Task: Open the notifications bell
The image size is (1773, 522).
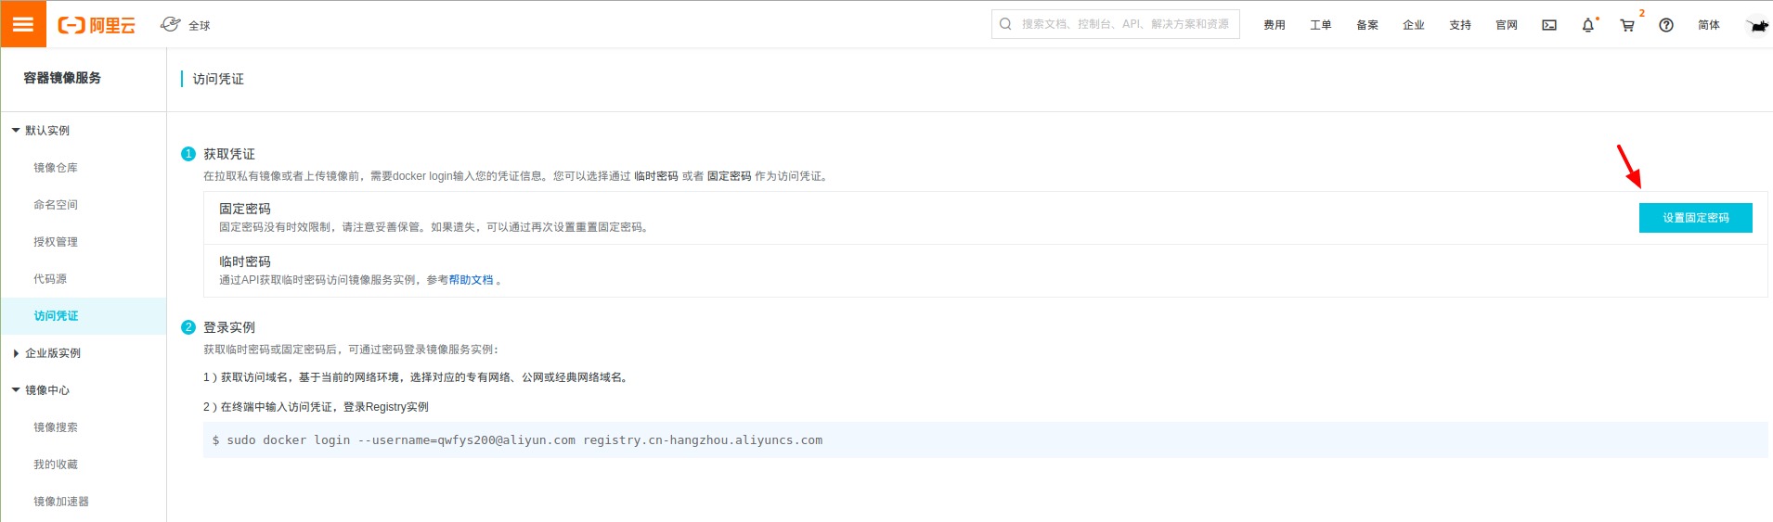Action: point(1588,25)
